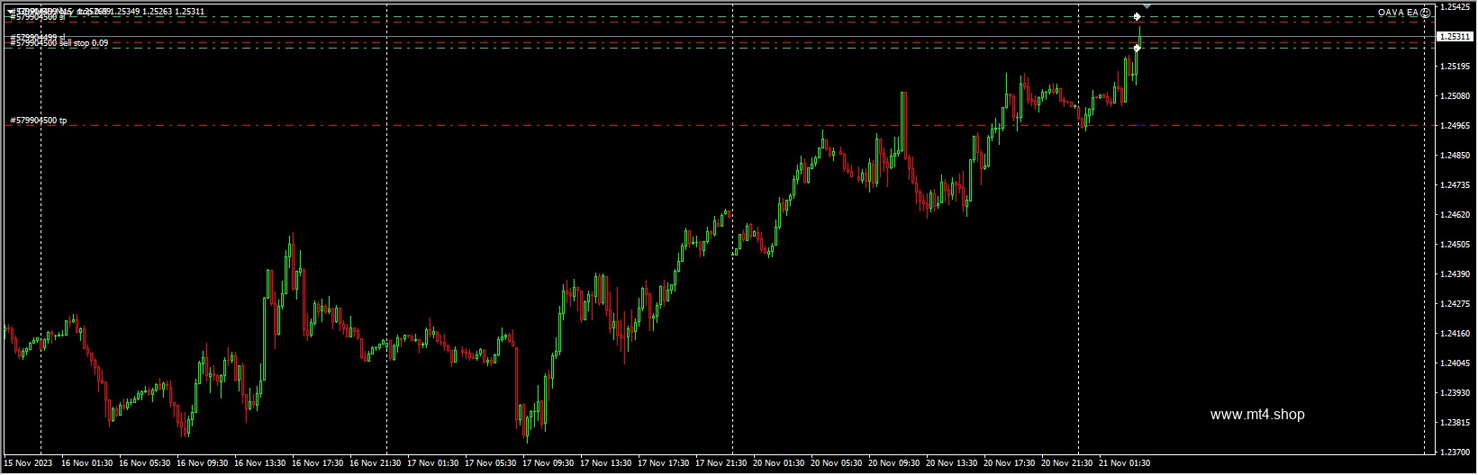This screenshot has width=1478, height=475.
Task: Click price scale value 1.24850
Action: coord(1455,156)
